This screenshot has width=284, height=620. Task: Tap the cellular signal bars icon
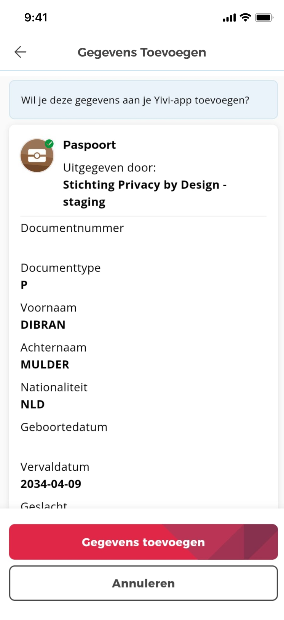[229, 18]
